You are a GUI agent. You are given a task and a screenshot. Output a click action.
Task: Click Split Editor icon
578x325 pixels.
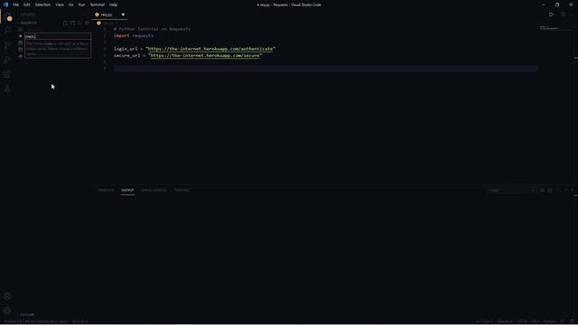click(x=564, y=14)
